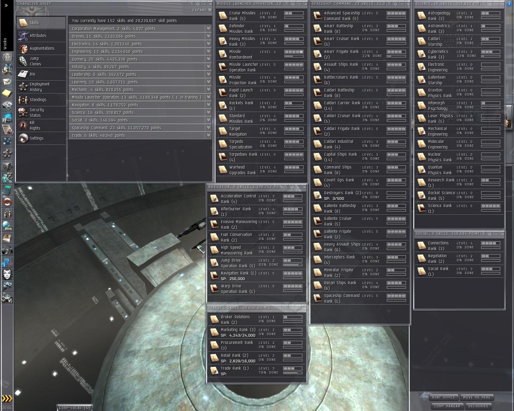Open the globe browser icon in the sidebar
The image size is (514, 411).
[7, 226]
